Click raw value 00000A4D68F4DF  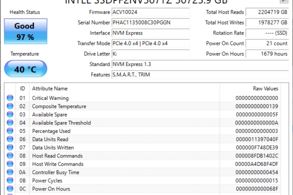pyautogui.click(x=256, y=164)
